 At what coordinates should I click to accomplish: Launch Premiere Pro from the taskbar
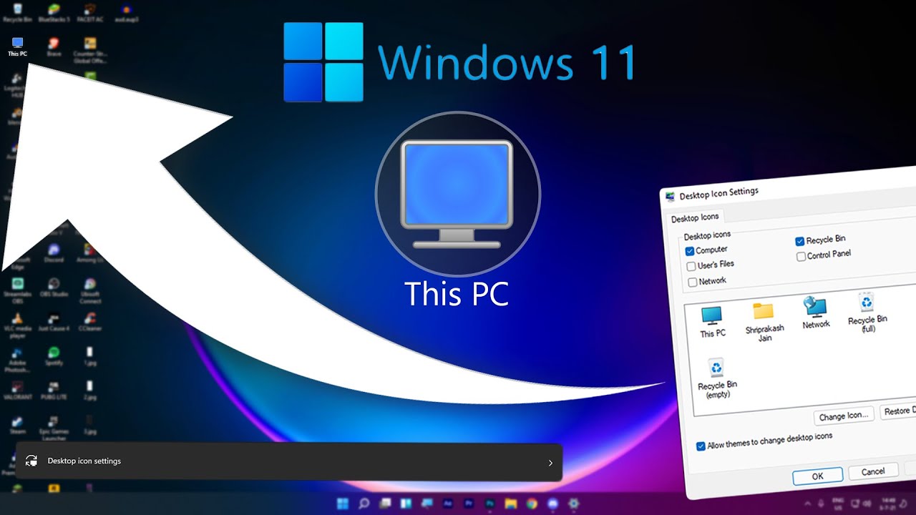[469, 504]
